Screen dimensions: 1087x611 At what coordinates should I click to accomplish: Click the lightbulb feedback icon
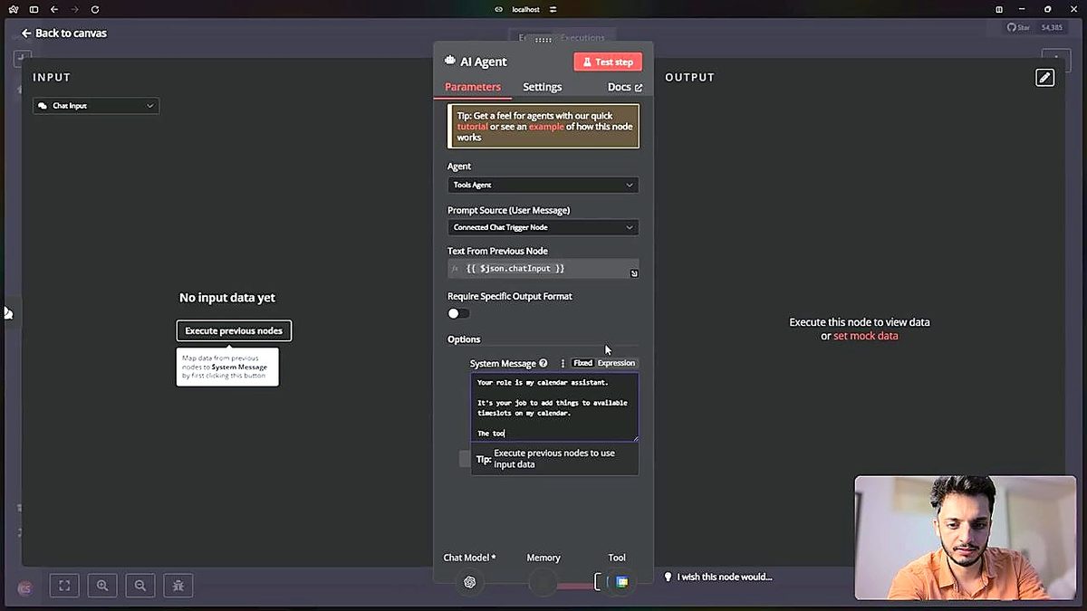coord(669,577)
